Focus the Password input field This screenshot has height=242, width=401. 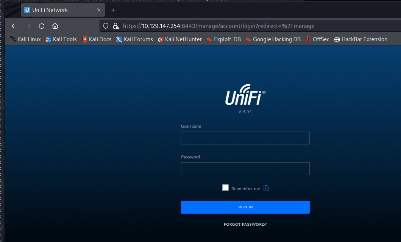(x=245, y=169)
